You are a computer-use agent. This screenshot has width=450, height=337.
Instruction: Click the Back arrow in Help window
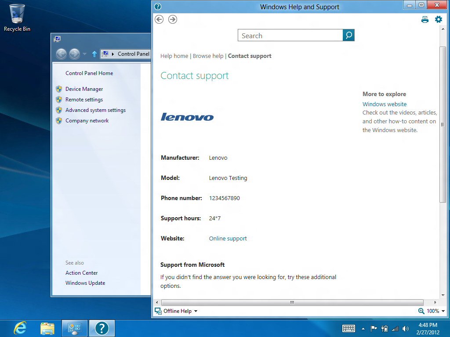(159, 19)
